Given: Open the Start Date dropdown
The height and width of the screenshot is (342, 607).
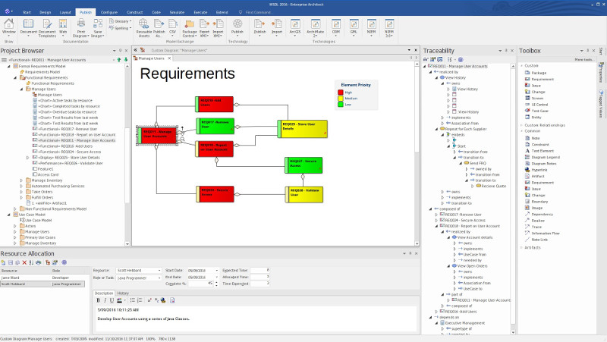Looking at the screenshot, I should (215, 270).
